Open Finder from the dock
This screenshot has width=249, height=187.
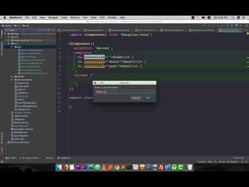point(59,167)
